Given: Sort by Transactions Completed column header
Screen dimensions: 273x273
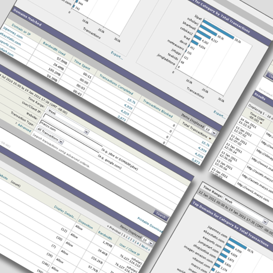Looking at the screenshot, I should [x=116, y=85].
